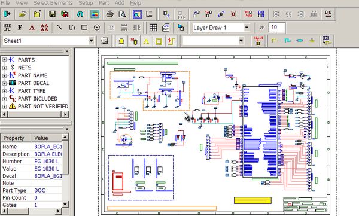Open a file with the folder icon

click(x=22, y=14)
